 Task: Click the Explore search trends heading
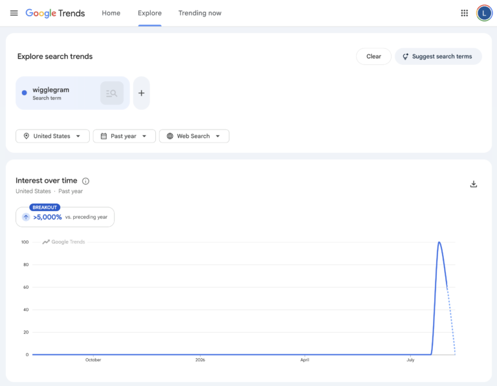tap(55, 56)
